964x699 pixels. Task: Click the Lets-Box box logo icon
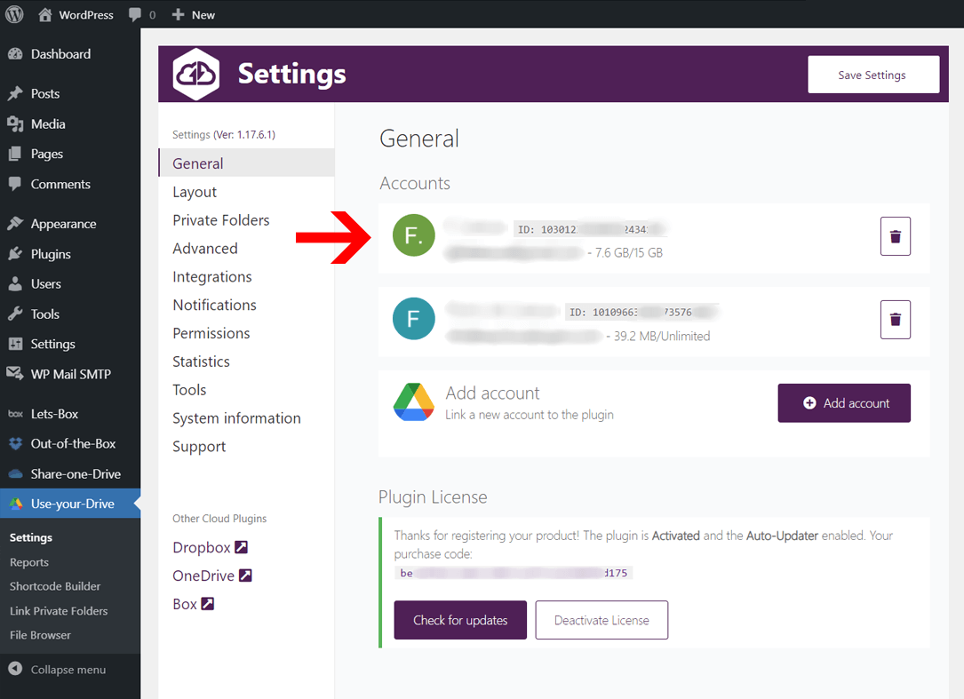pyautogui.click(x=15, y=415)
